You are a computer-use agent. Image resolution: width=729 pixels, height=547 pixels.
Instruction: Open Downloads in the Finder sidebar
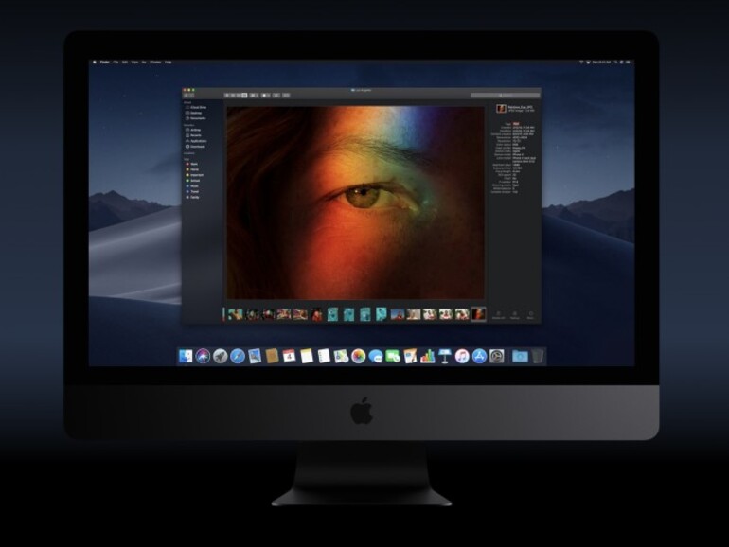195,147
